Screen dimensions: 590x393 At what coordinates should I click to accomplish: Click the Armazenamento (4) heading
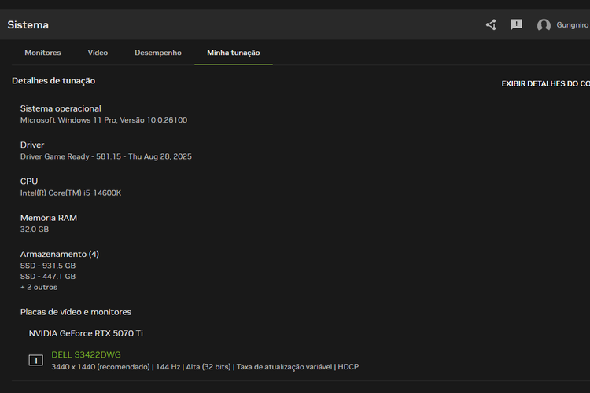(x=60, y=254)
